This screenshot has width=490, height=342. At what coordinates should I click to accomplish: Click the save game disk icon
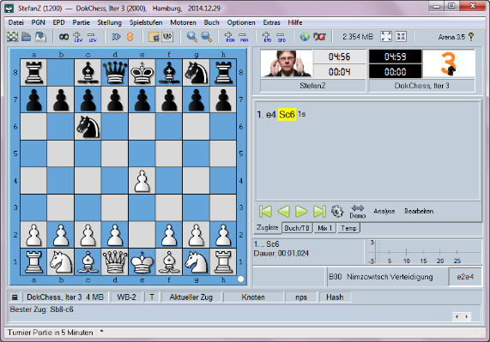click(x=40, y=37)
